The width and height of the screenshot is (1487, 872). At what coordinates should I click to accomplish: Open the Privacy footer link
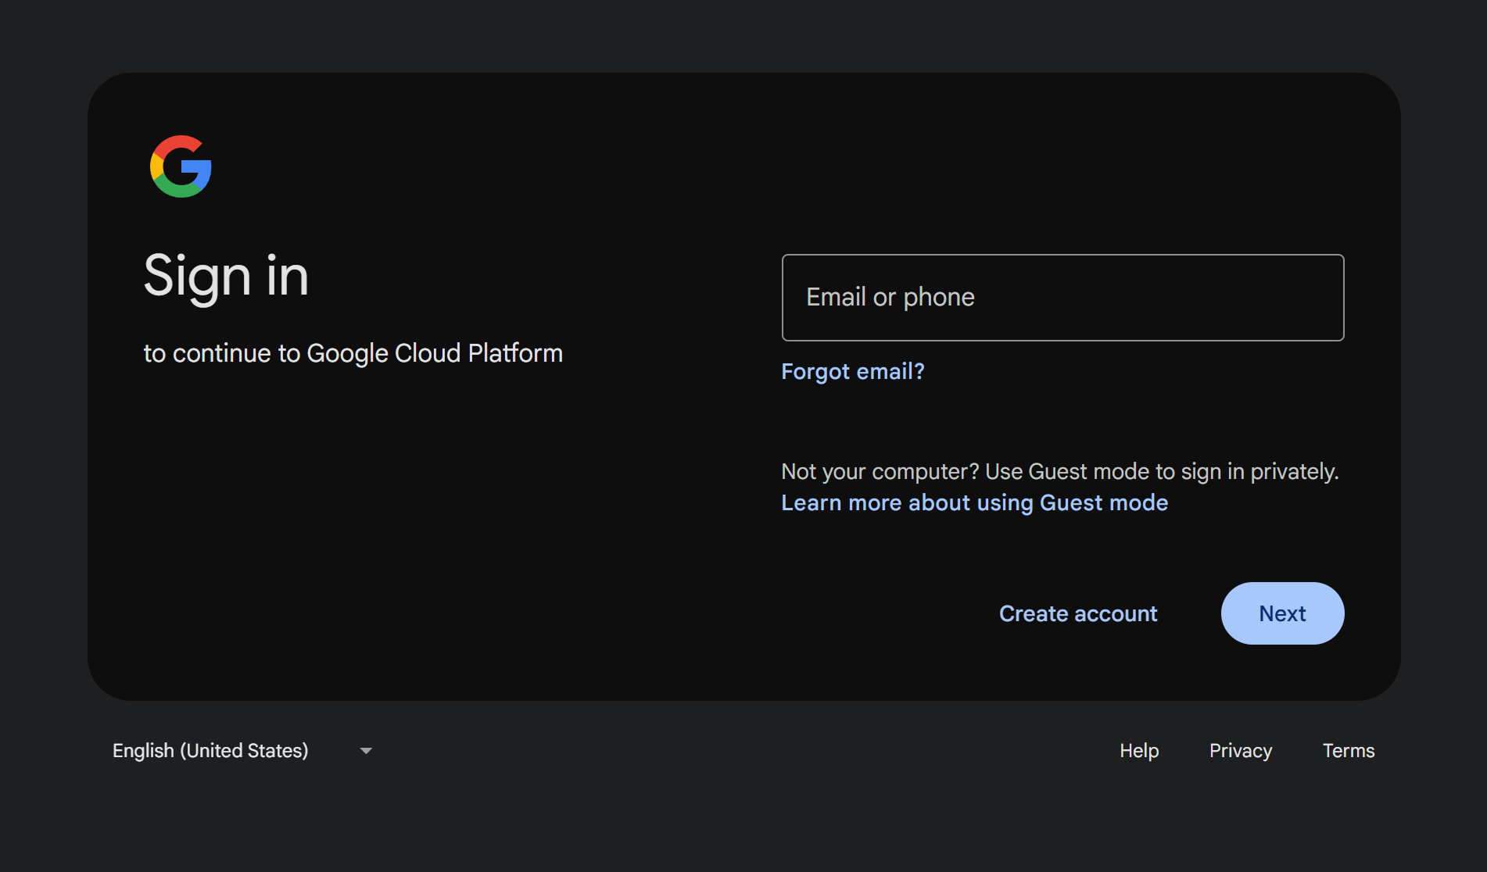(1240, 751)
